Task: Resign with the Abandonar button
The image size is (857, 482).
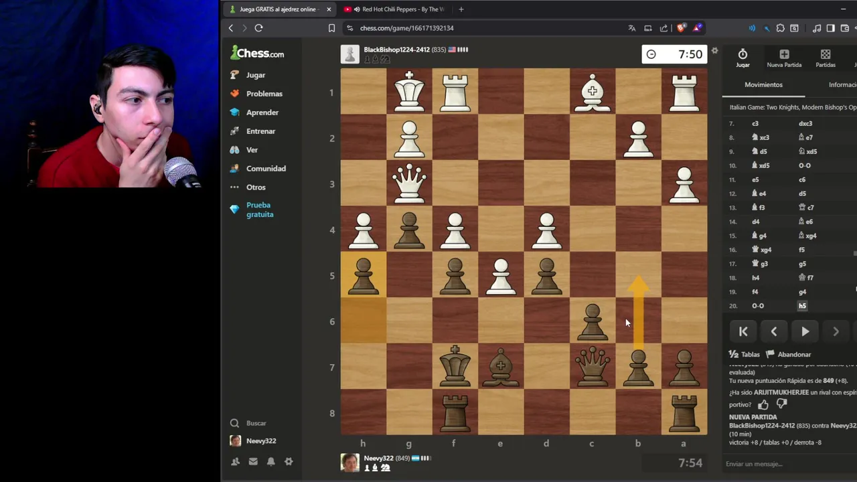Action: pos(789,354)
